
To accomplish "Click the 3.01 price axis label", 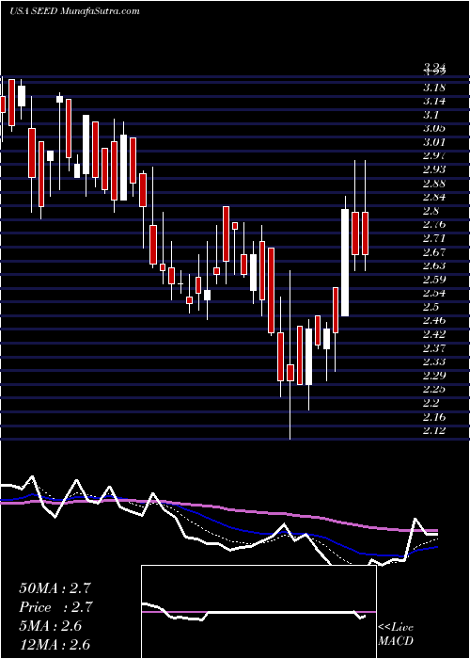I will coord(434,142).
